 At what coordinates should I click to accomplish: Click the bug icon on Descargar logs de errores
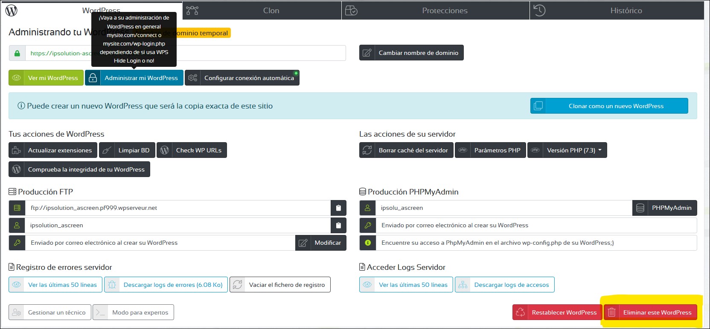coord(112,285)
